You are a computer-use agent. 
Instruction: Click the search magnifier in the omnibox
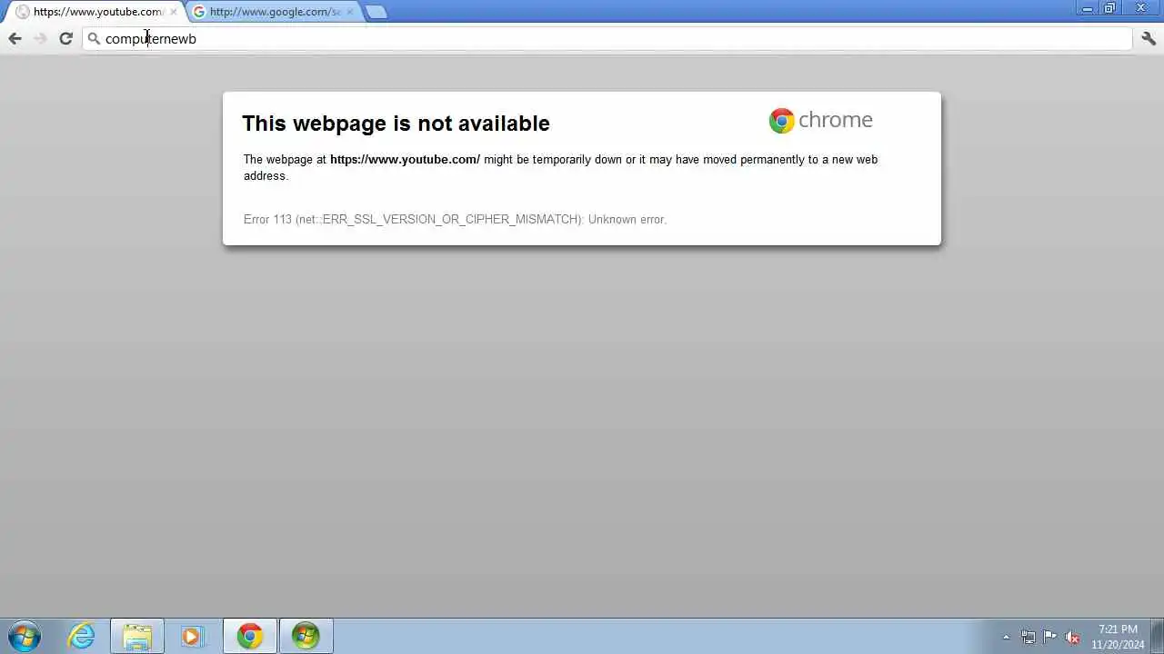pyautogui.click(x=94, y=39)
